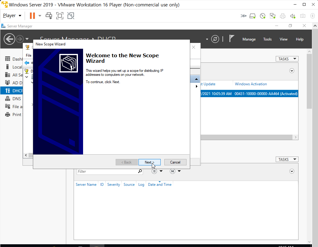Screen dimensions: 318x247
Task: Sort events by ID column
Action: (x=102, y=185)
